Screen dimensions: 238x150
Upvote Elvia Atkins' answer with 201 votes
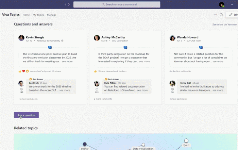click(x=97, y=89)
